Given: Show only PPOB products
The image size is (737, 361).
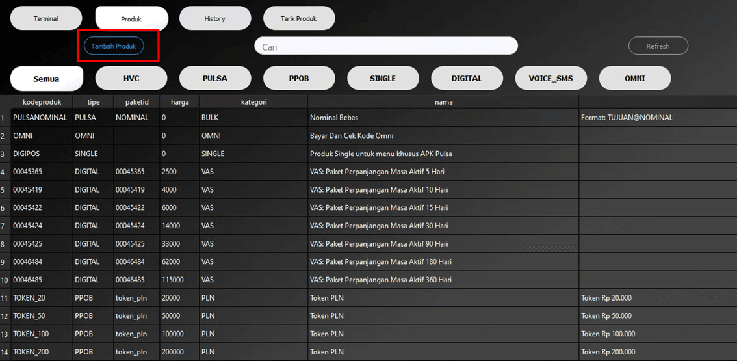Looking at the screenshot, I should tap(299, 79).
